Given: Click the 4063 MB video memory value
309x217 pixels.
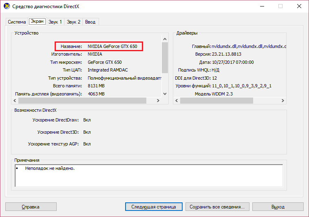Looking at the screenshot, I should [96, 94].
